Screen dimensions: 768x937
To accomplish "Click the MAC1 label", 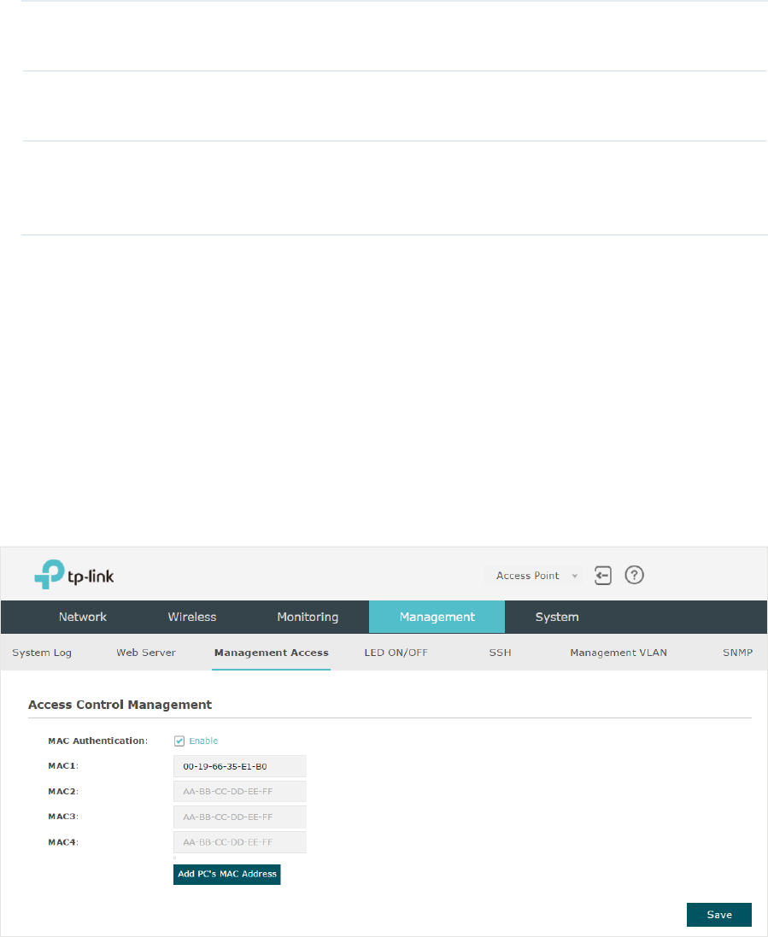I will click(63, 766).
